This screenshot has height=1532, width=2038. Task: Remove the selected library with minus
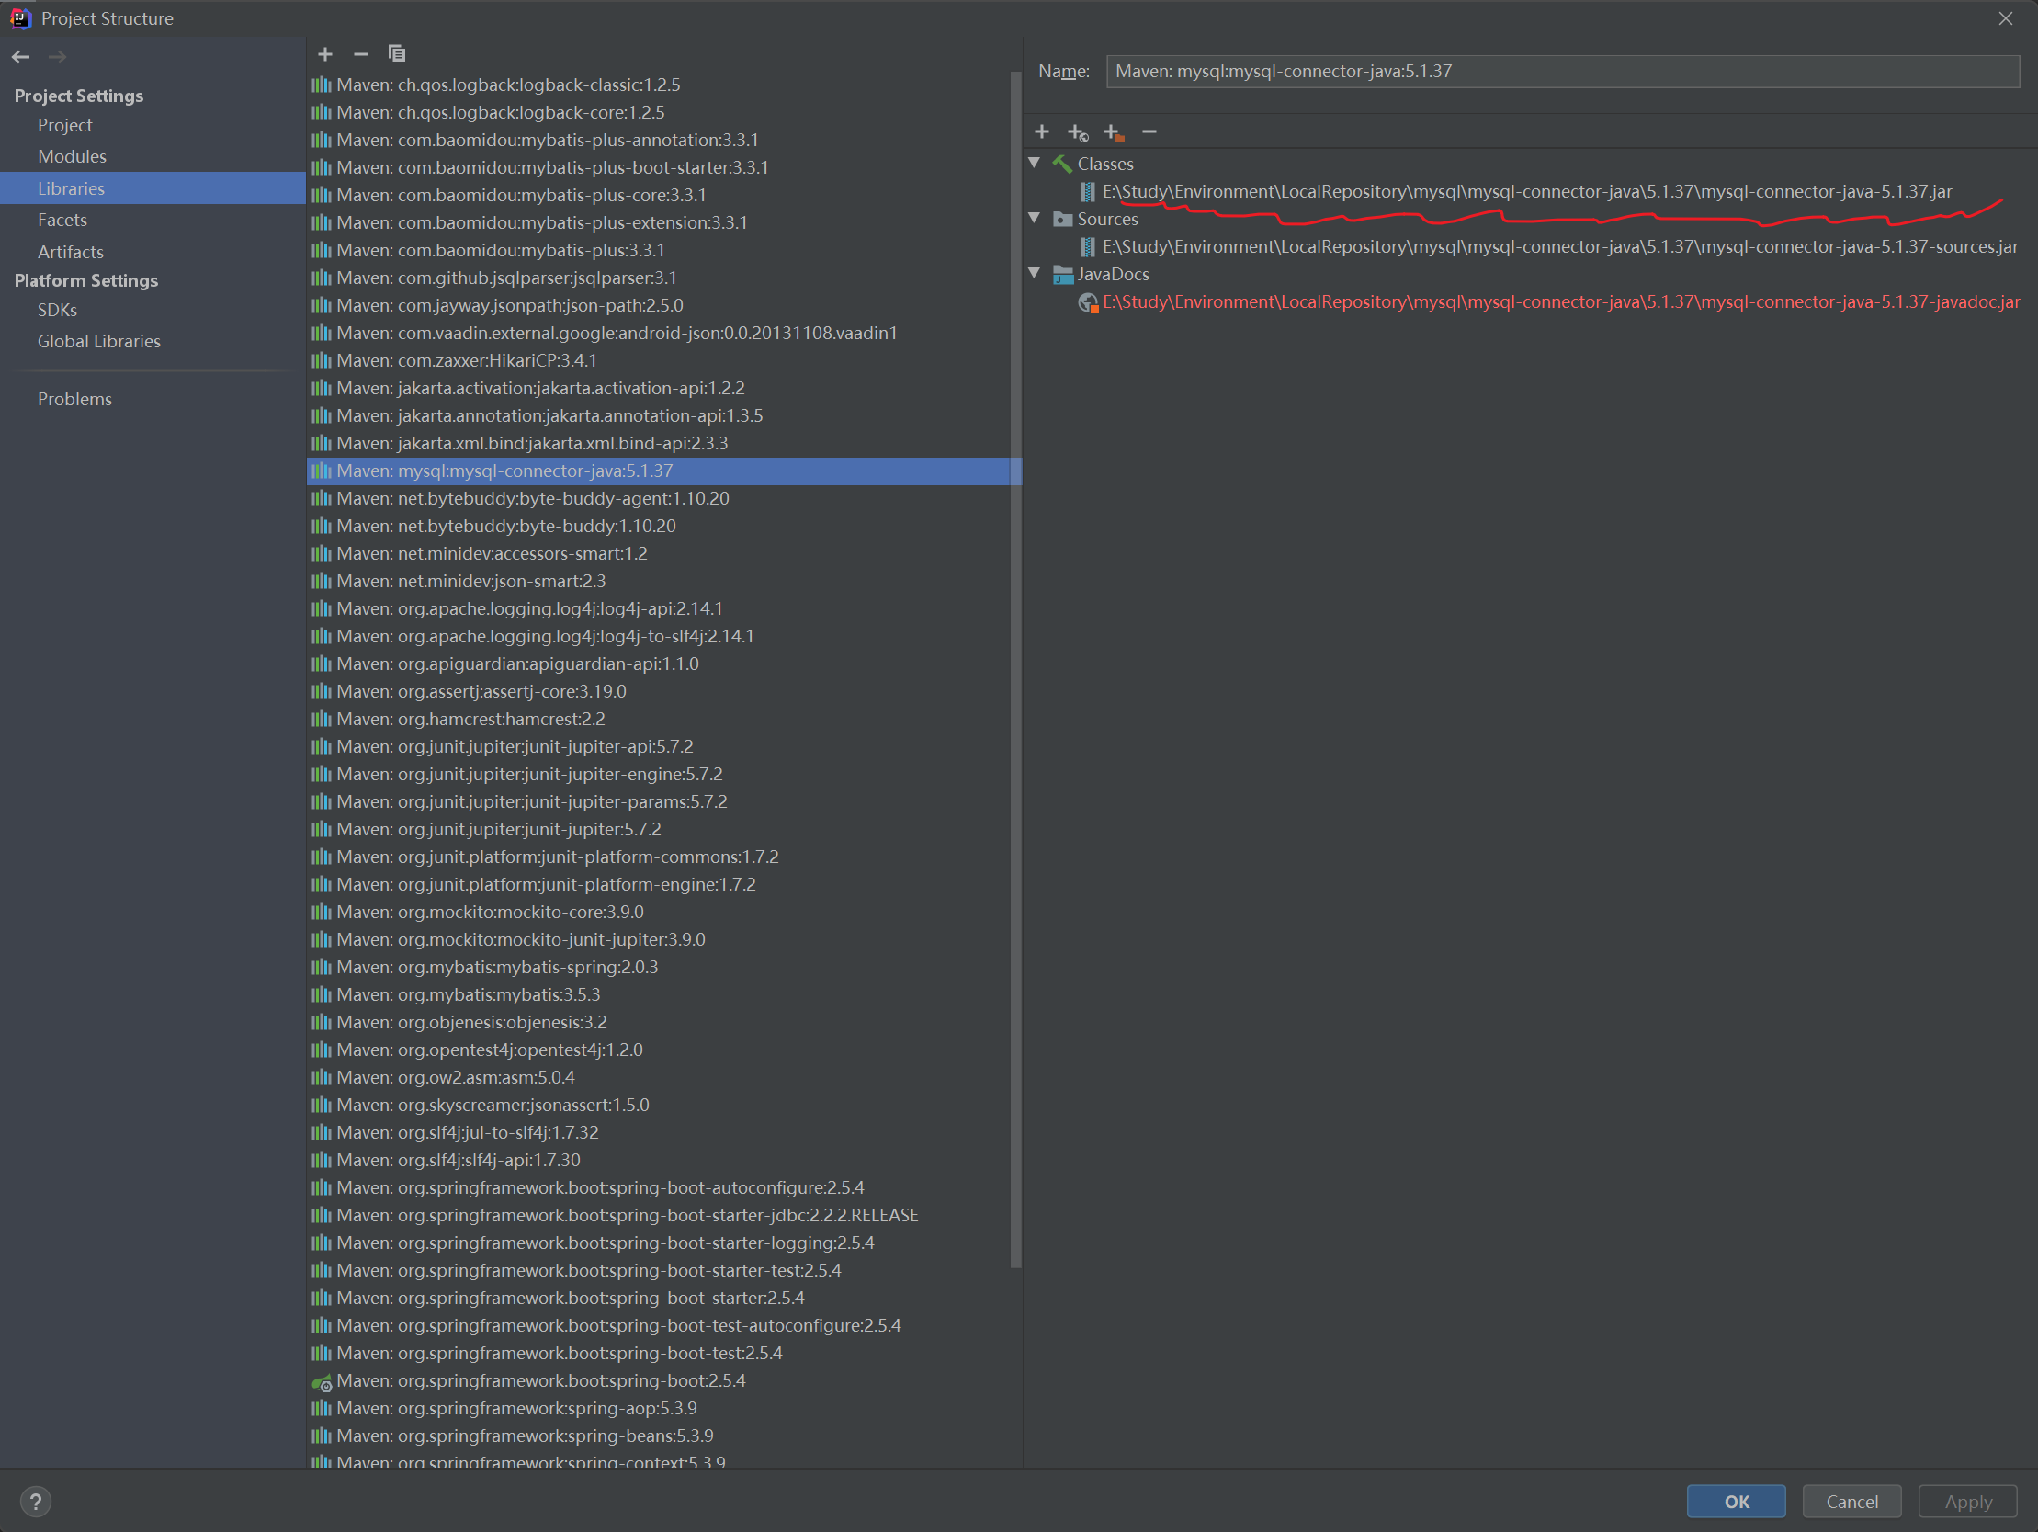[x=361, y=54]
